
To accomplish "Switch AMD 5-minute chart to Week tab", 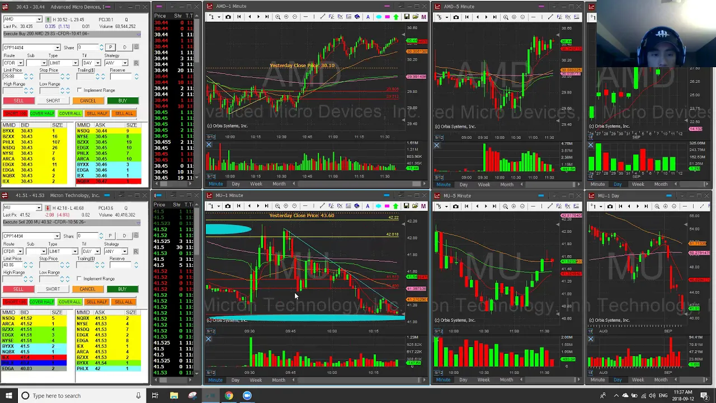I will (x=484, y=184).
